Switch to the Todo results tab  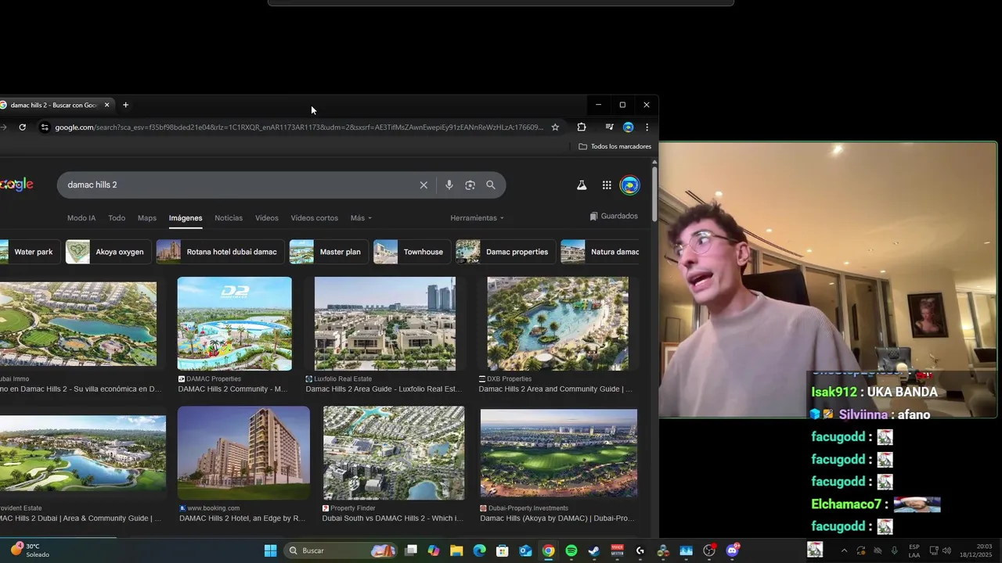(117, 218)
